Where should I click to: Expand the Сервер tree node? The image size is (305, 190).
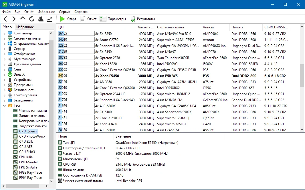[x=5, y=49]
